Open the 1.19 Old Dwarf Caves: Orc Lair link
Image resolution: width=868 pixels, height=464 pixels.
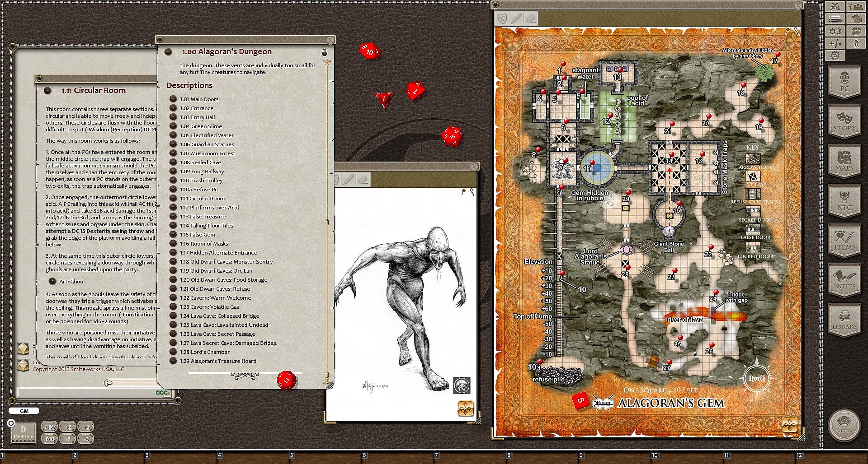[x=217, y=271]
